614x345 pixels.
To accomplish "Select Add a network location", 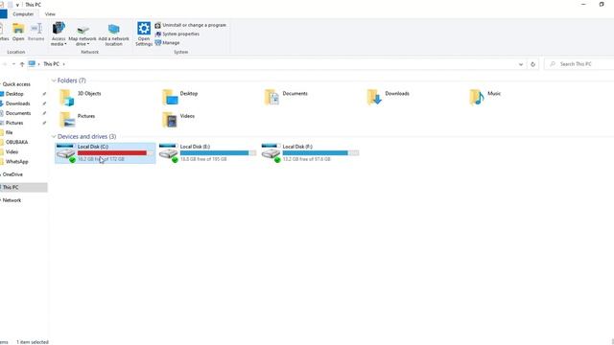I will (x=113, y=34).
